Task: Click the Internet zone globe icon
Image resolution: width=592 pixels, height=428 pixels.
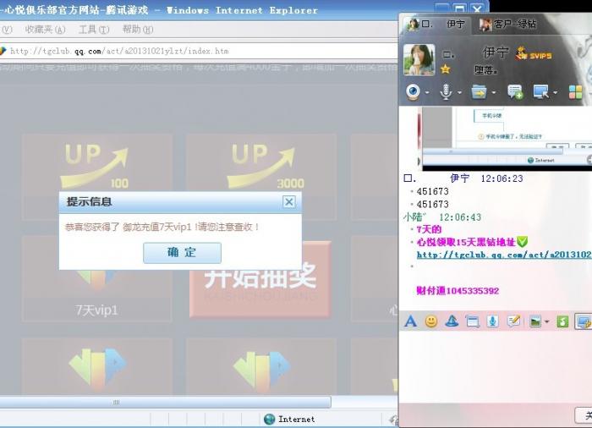Action: [x=269, y=419]
